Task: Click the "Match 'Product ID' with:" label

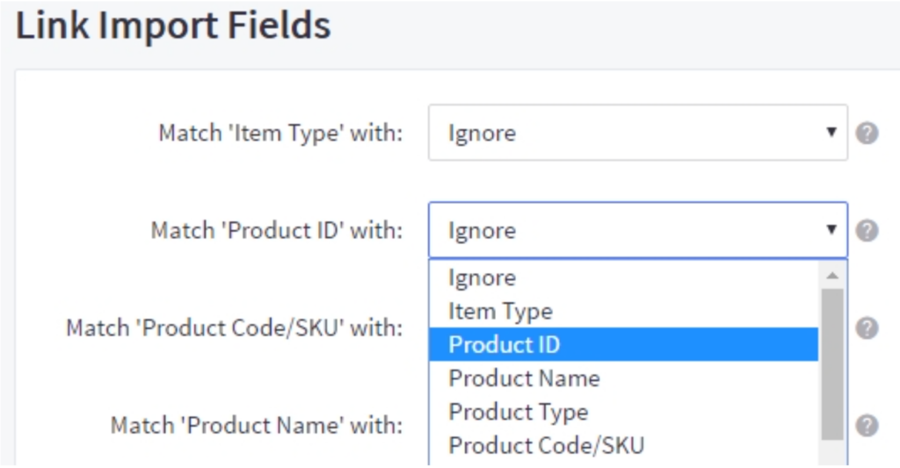Action: [x=277, y=231]
